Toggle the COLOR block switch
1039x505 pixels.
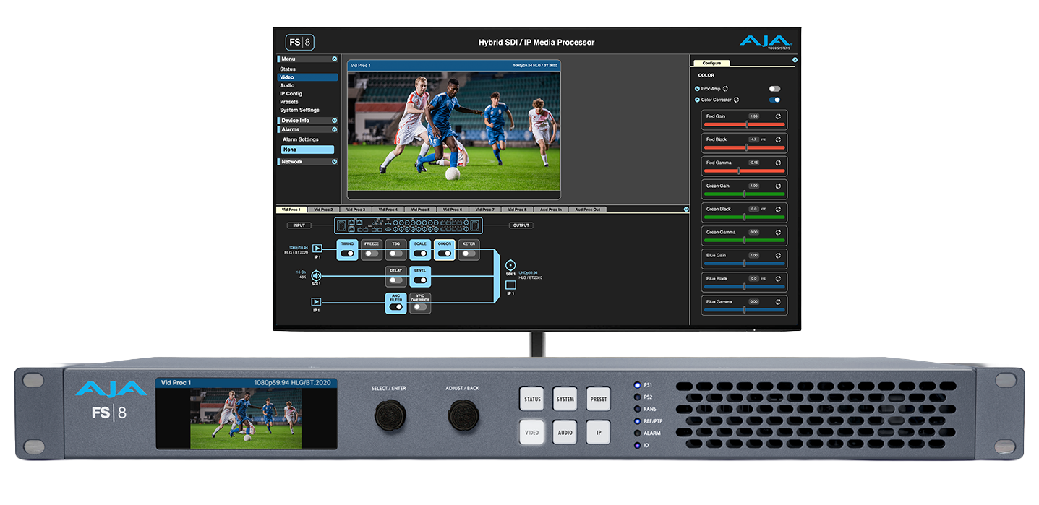(444, 254)
